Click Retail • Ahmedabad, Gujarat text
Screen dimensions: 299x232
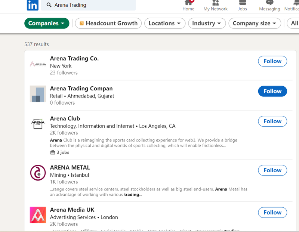[x=82, y=96]
